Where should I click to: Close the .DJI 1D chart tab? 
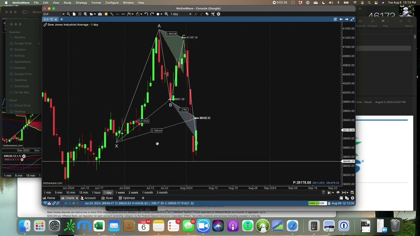56,19
